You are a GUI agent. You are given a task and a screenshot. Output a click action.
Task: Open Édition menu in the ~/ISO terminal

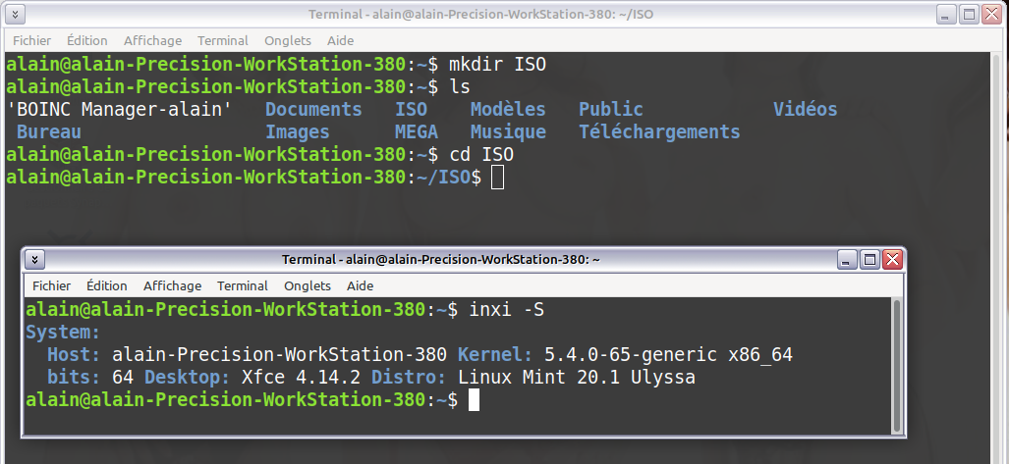(x=86, y=40)
